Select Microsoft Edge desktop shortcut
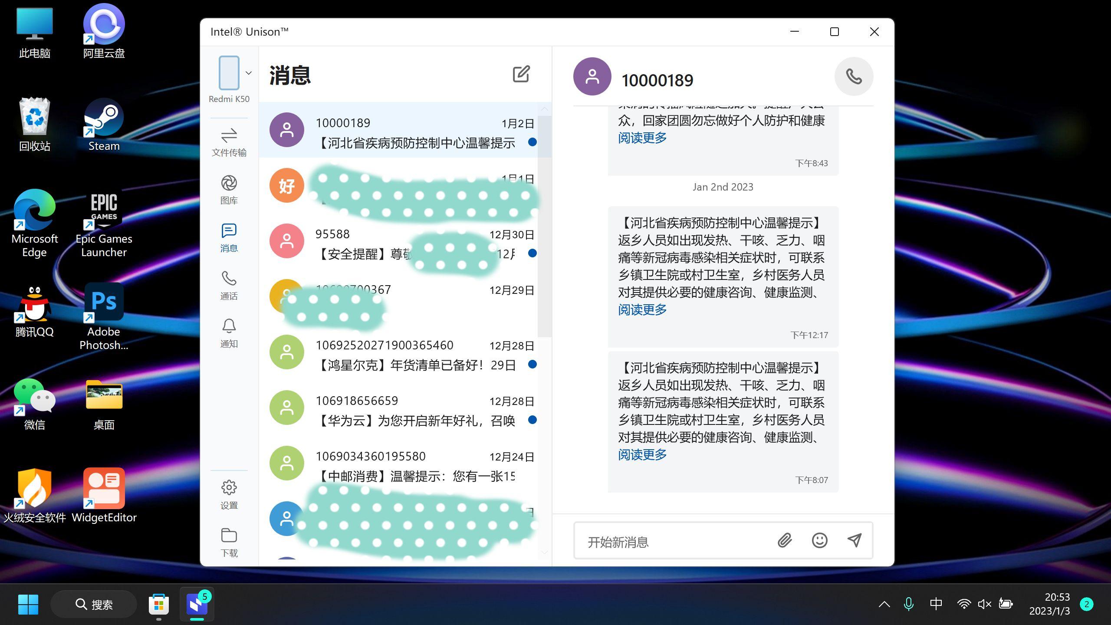This screenshot has width=1111, height=625. tap(35, 223)
